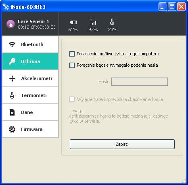Click the 97% signal value
The width and height of the screenshot is (188, 185).
93,29
